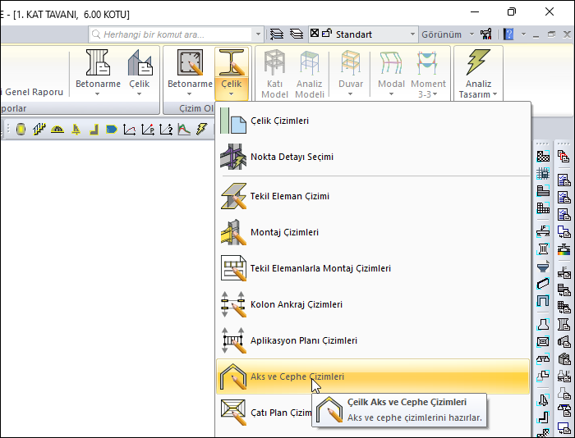
Task: Choose Montaj Çizimleri from the menu
Action: (284, 232)
